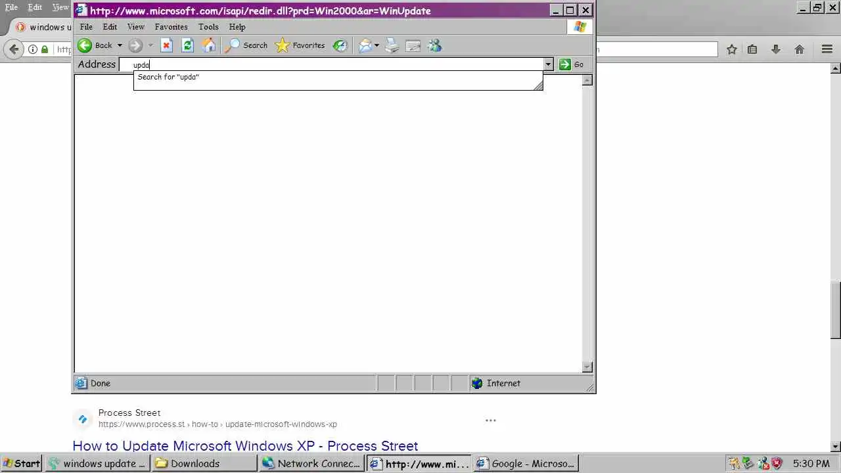Click the Process Street site name
841x473 pixels.
coord(129,413)
